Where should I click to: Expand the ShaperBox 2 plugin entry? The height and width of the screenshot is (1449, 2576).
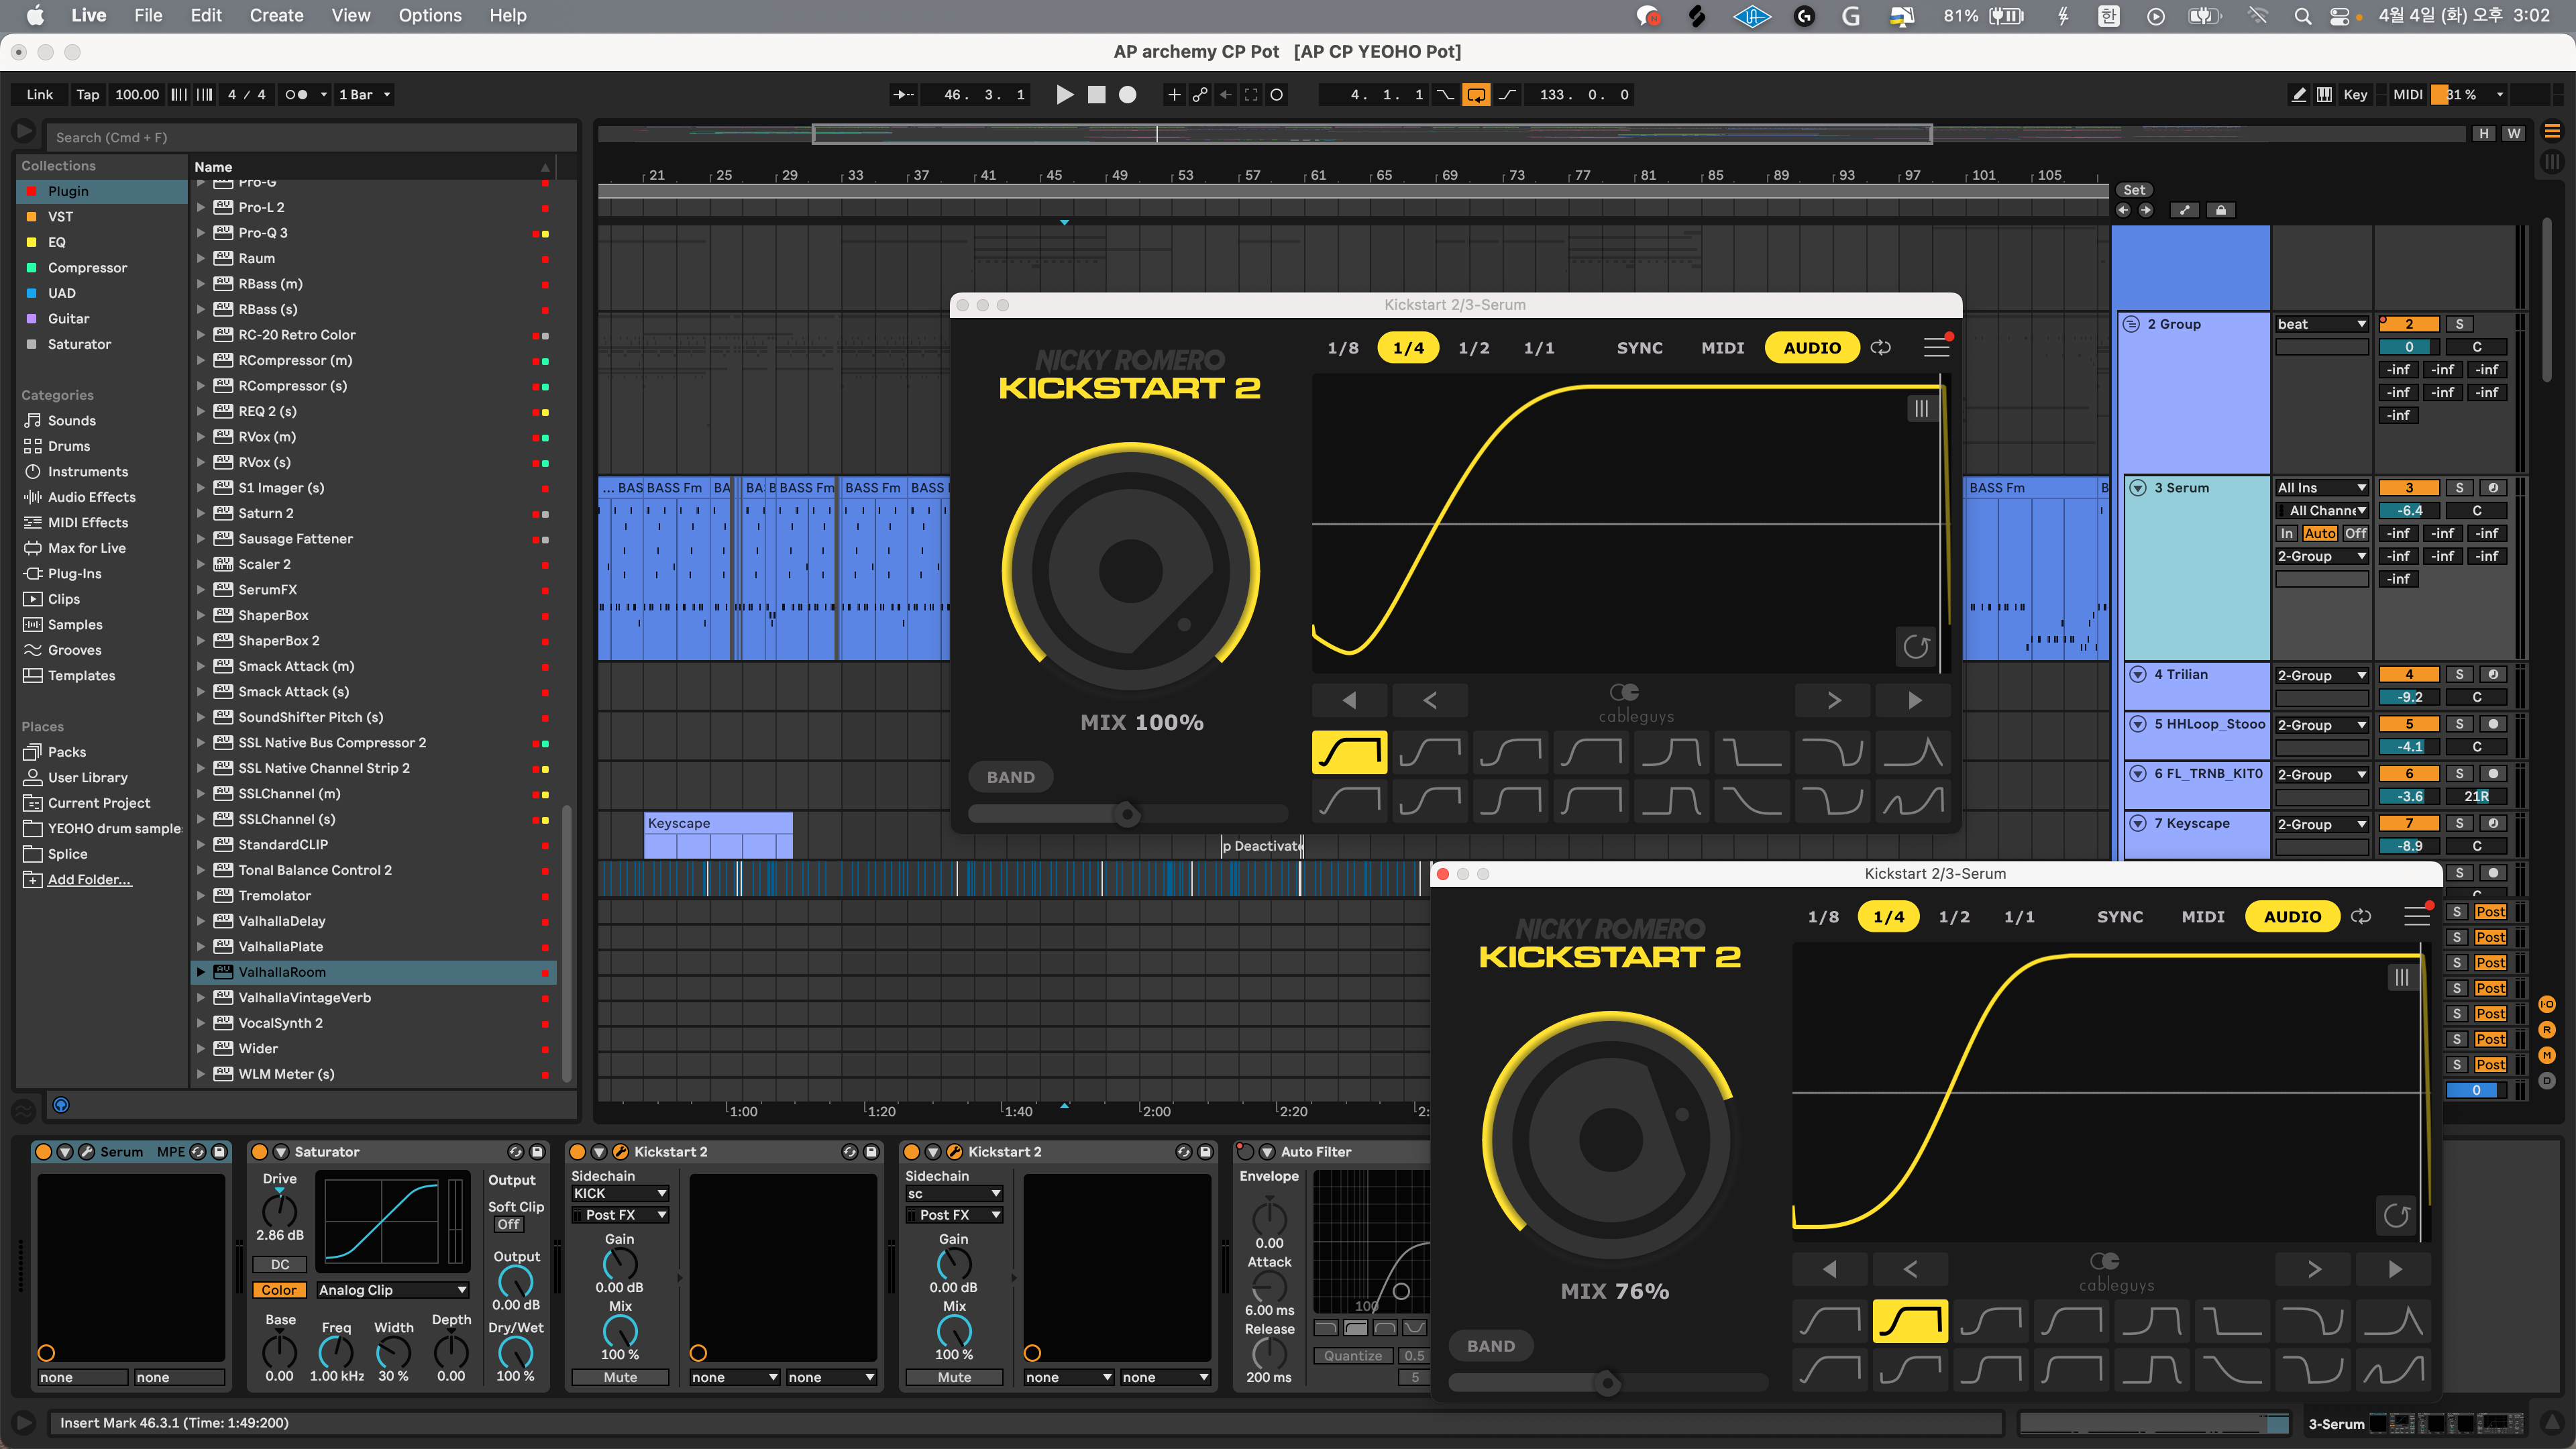point(200,641)
